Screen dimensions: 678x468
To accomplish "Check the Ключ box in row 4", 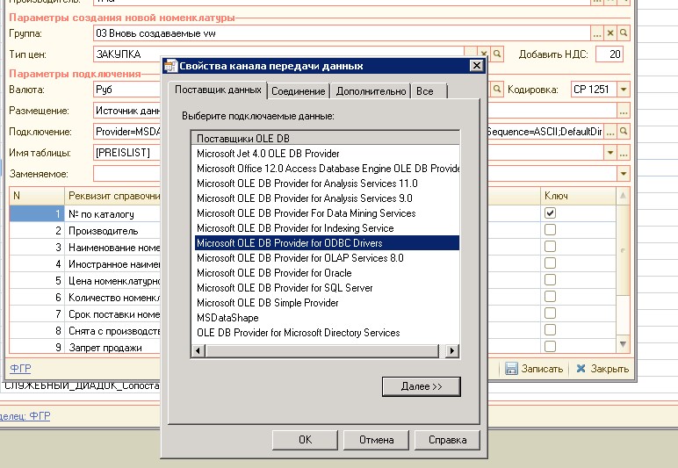I will click(x=550, y=263).
